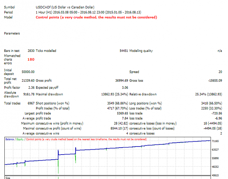Screen dimensions: 228x179
Task: Click the Average profit trade value 7.84
Action: [x=125, y=118]
